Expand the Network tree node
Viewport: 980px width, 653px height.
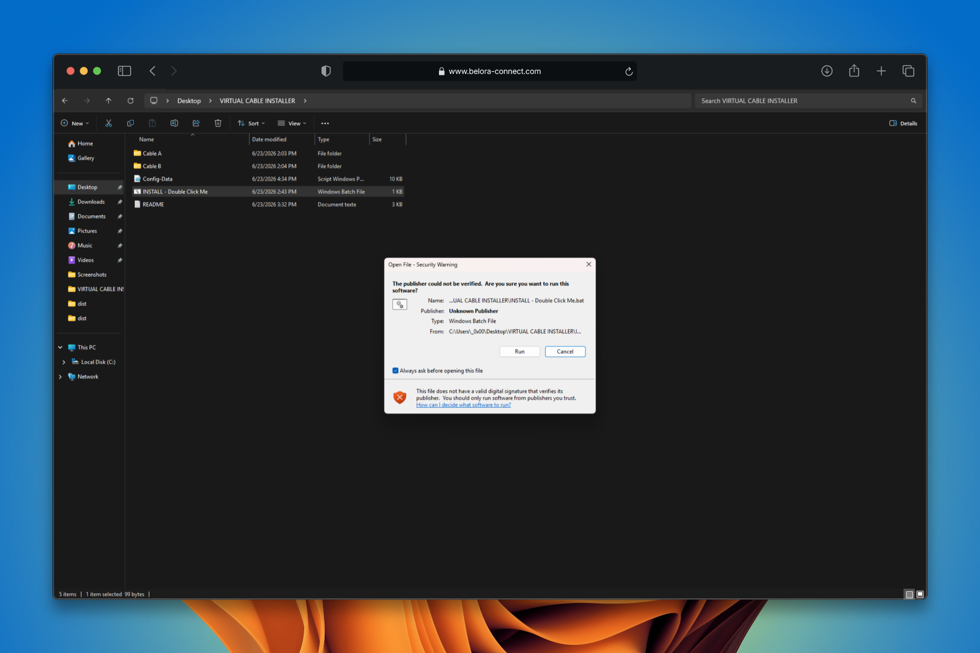[x=60, y=377]
